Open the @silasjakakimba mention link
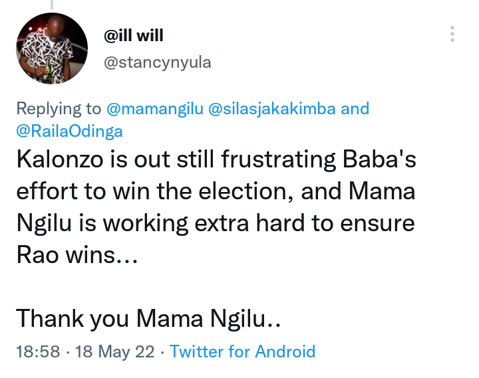 tap(272, 108)
